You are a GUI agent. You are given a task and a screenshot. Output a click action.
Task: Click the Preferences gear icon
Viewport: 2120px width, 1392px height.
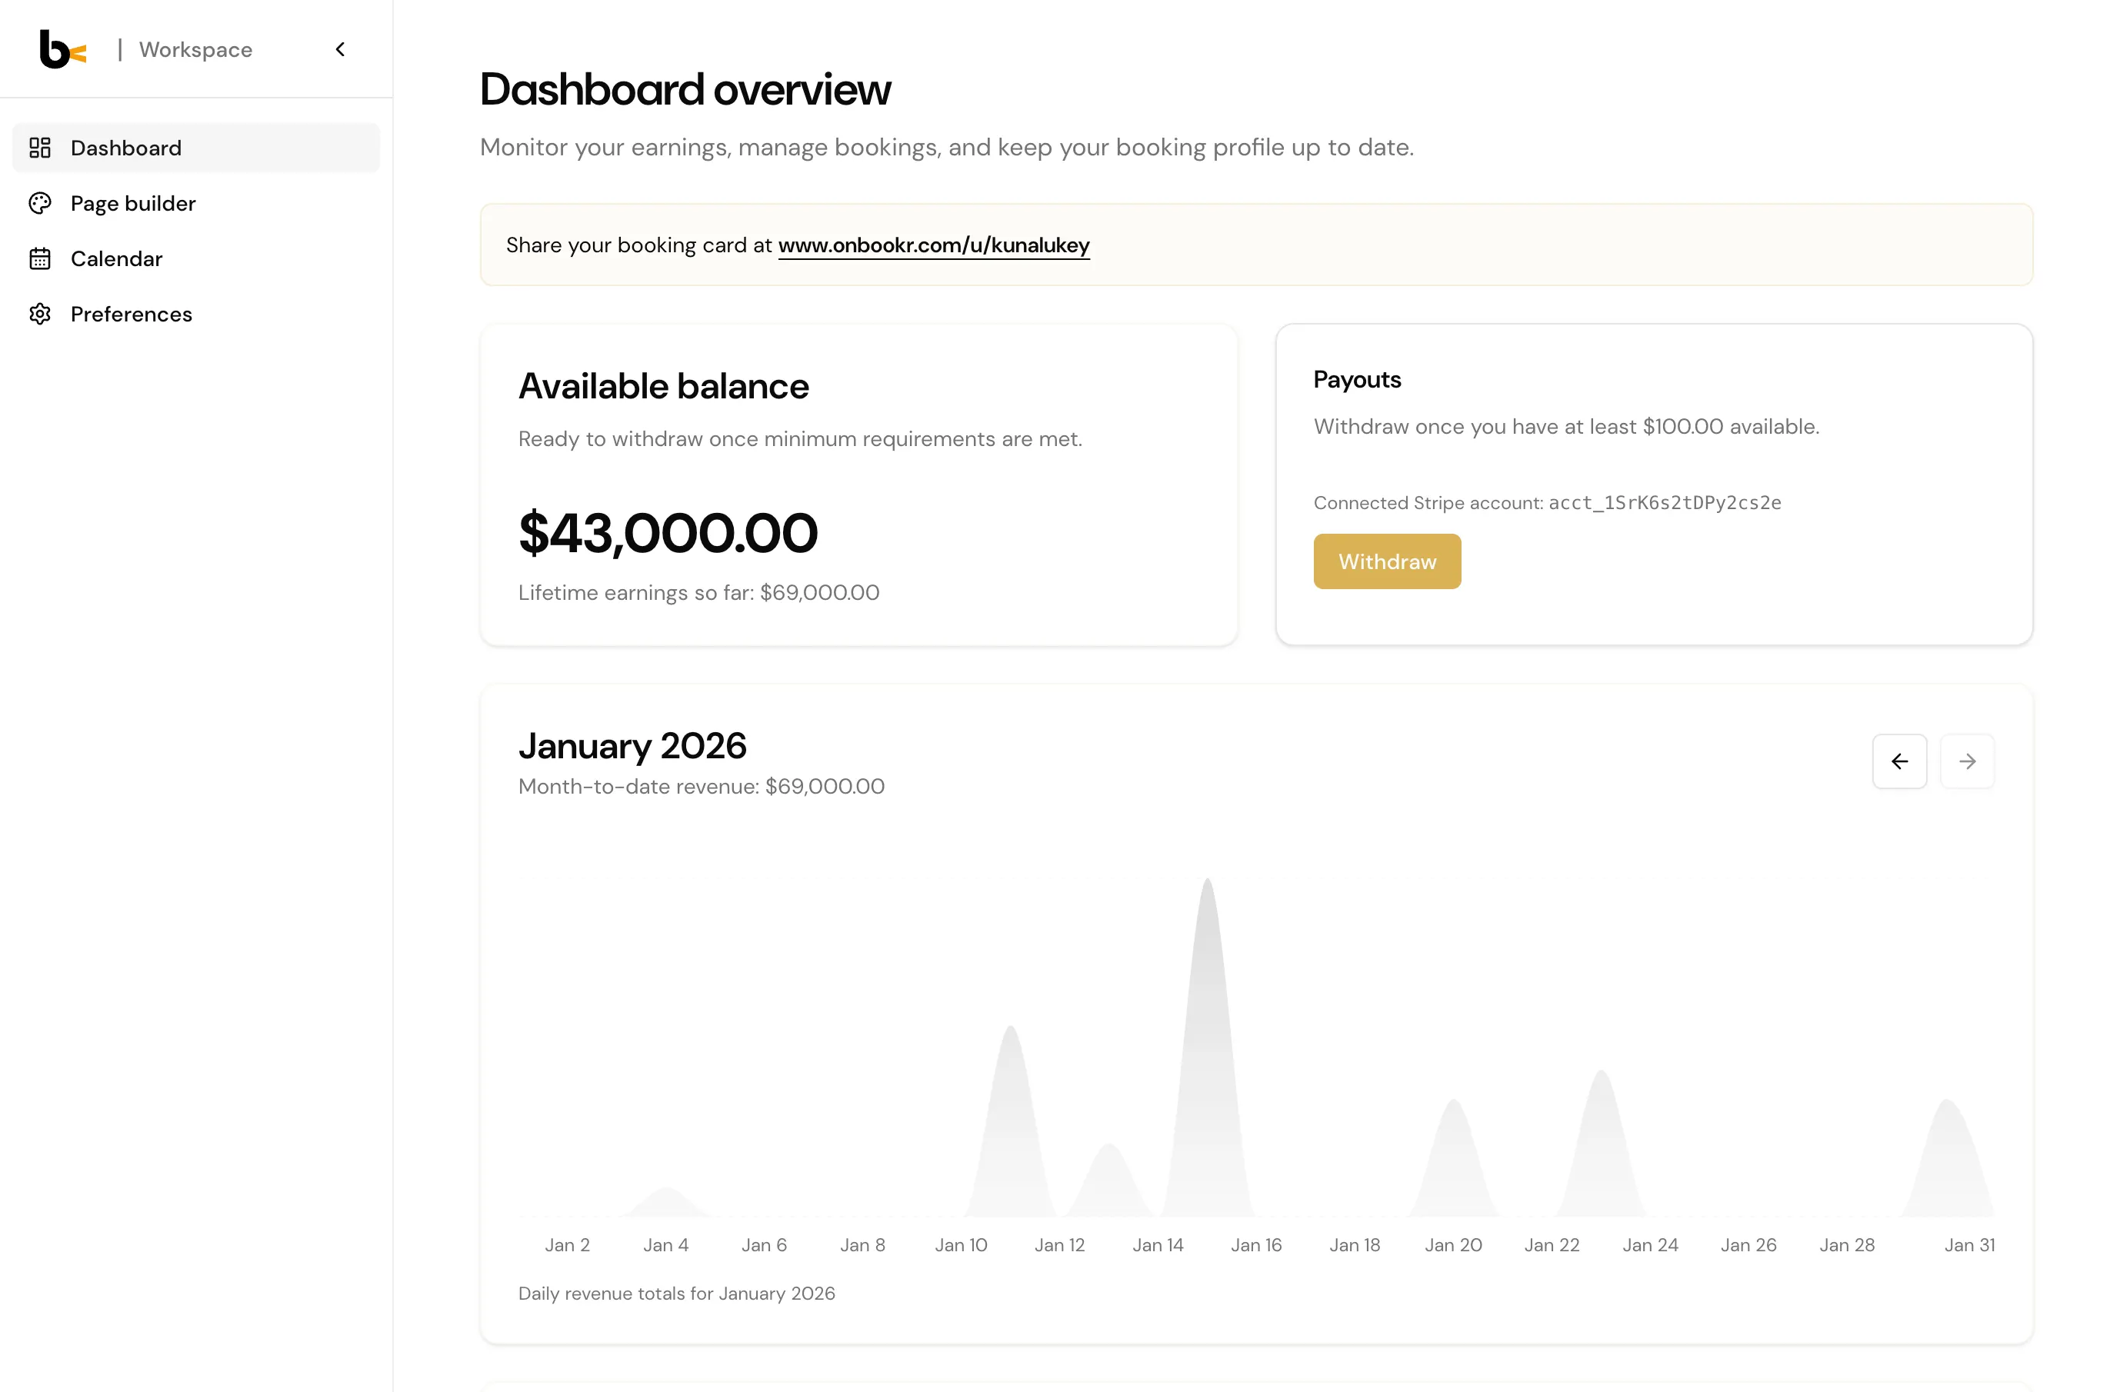pyautogui.click(x=40, y=314)
